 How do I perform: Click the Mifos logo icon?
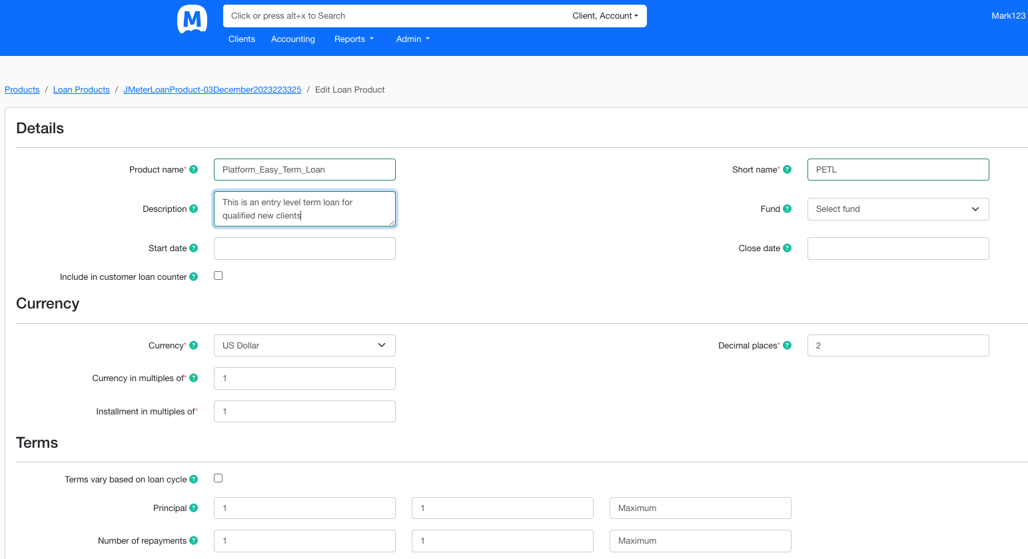(x=192, y=19)
